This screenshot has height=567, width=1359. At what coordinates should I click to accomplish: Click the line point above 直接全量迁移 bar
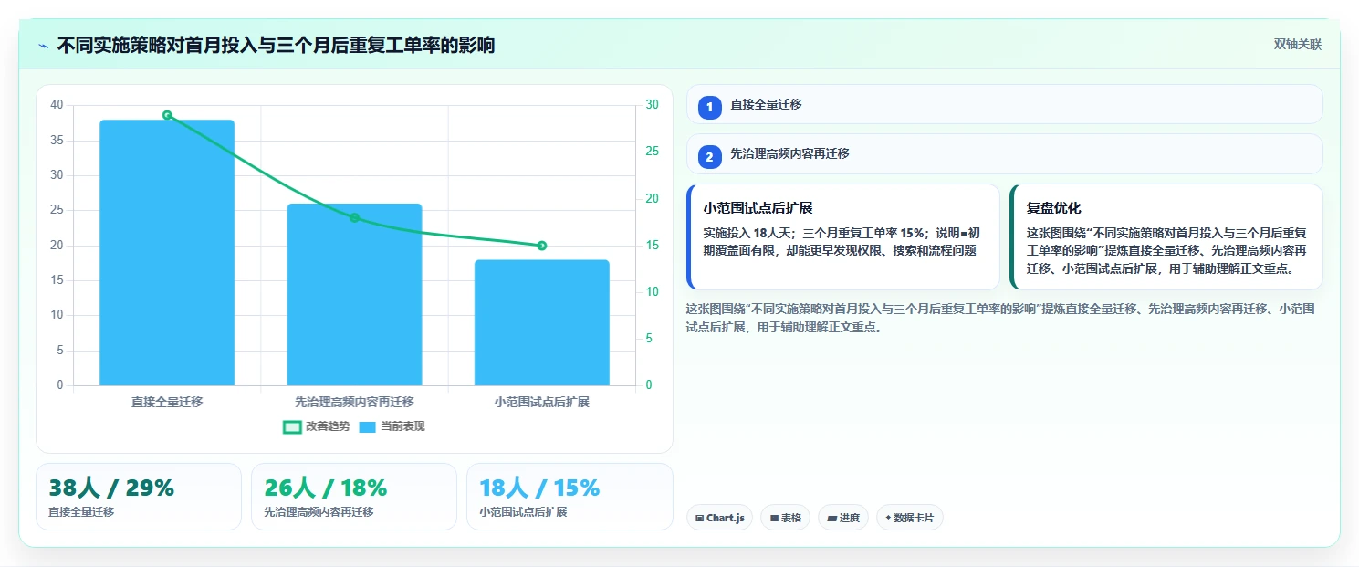(167, 115)
